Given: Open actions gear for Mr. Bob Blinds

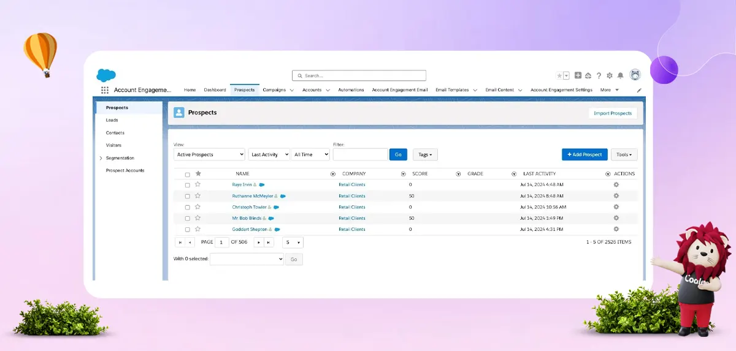Looking at the screenshot, I should click(x=616, y=218).
